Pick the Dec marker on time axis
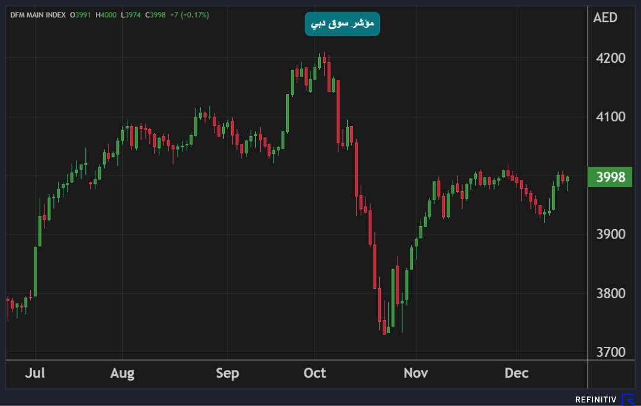This screenshot has height=406, width=641. 515,373
